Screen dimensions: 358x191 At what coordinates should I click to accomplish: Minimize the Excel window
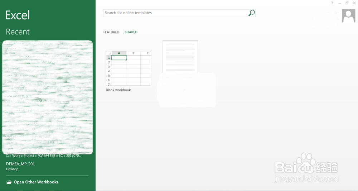tap(339, 3)
